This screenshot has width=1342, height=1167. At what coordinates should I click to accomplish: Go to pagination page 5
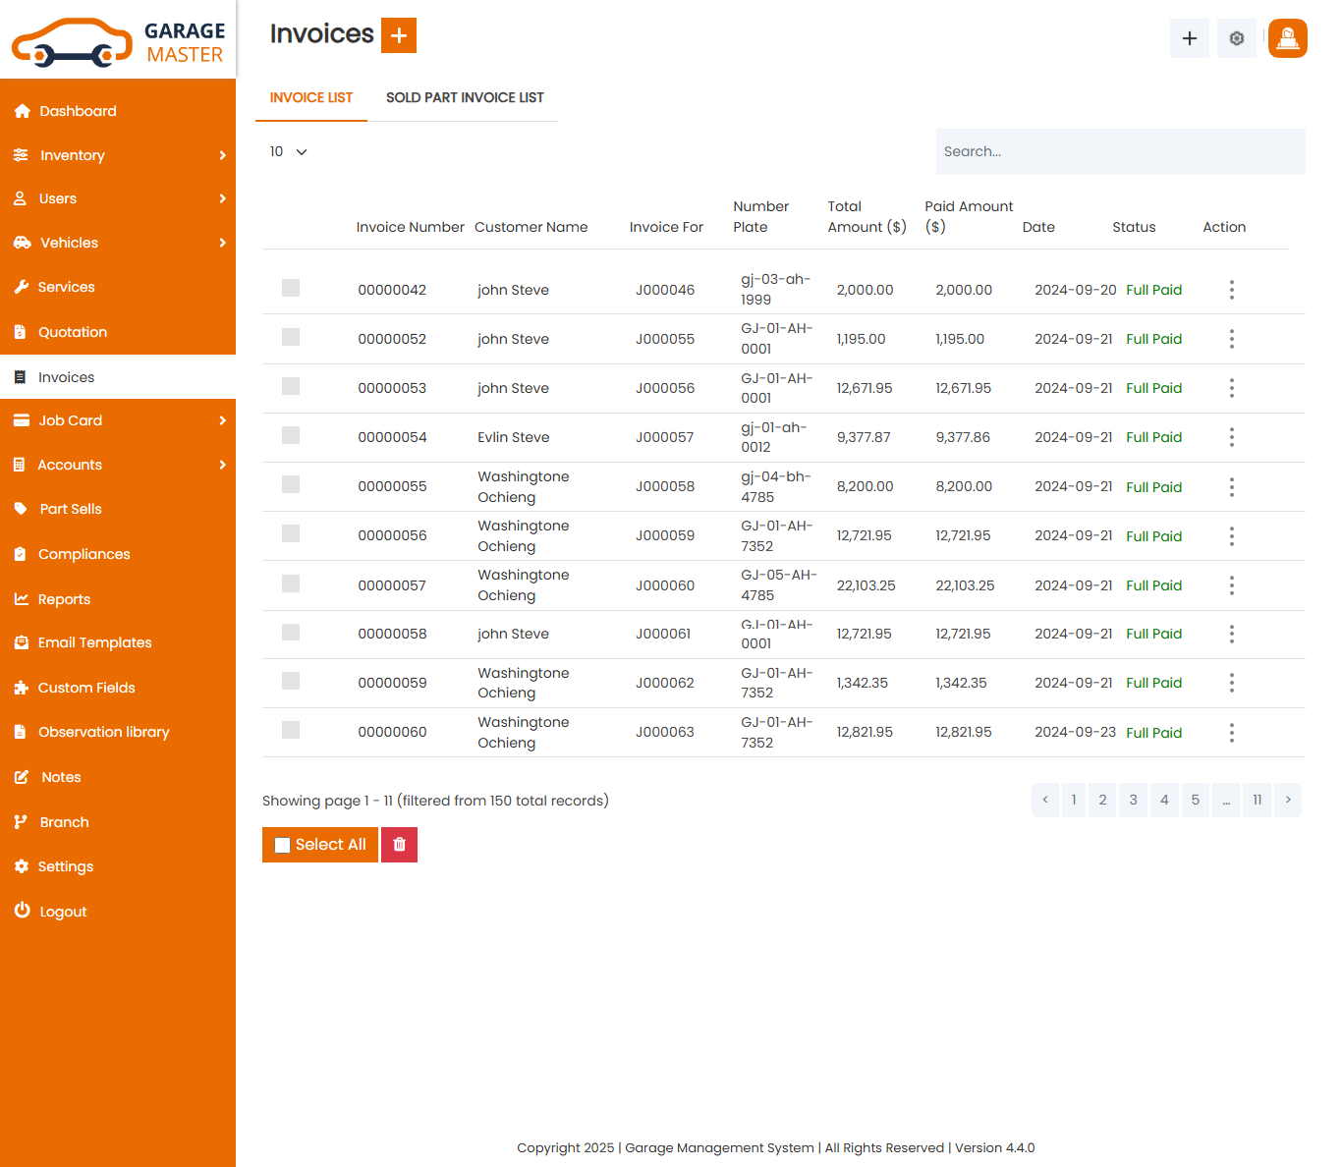pyautogui.click(x=1196, y=800)
